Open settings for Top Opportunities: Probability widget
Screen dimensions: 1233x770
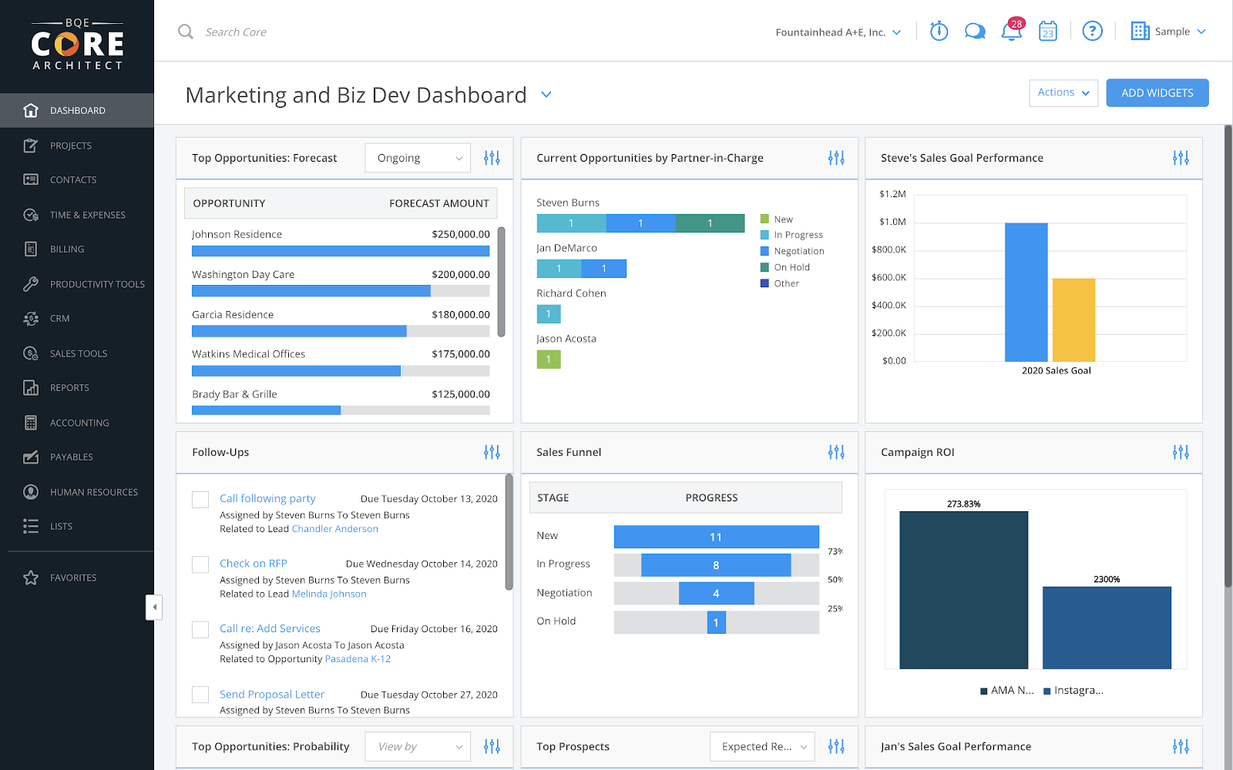click(492, 746)
